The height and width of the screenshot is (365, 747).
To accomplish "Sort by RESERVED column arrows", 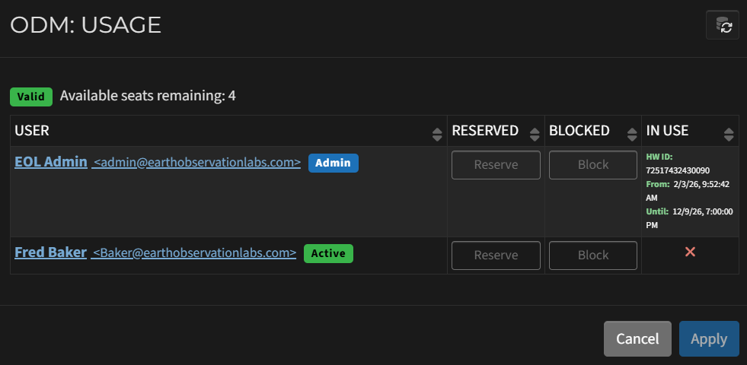I will tap(535, 135).
